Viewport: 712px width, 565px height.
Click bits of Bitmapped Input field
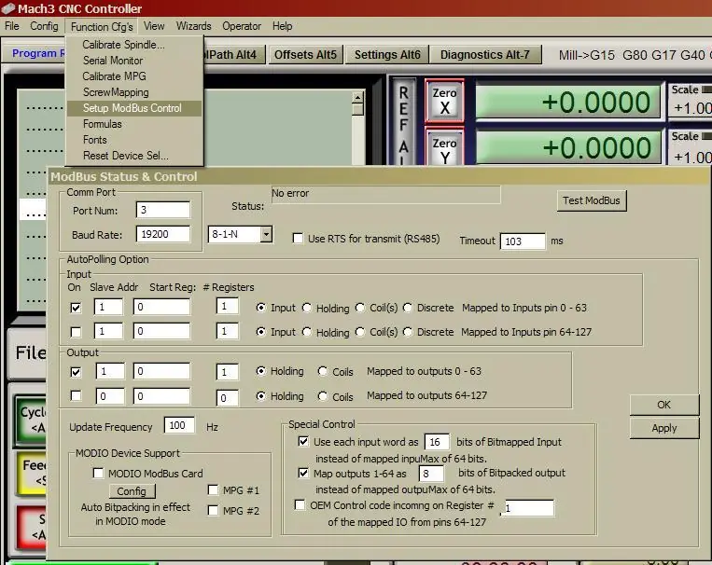click(437, 442)
